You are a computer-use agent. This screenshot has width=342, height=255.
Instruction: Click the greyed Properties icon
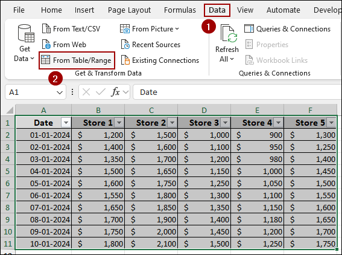249,44
